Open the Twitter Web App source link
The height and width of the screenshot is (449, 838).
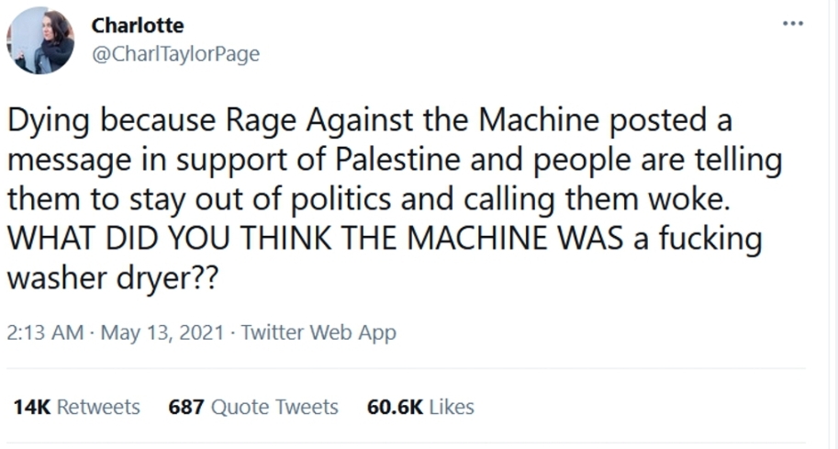(x=318, y=332)
